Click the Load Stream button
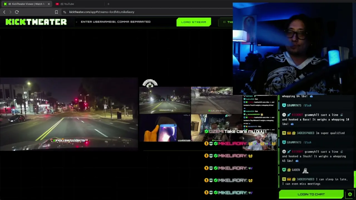The width and height of the screenshot is (356, 200). pos(194,22)
